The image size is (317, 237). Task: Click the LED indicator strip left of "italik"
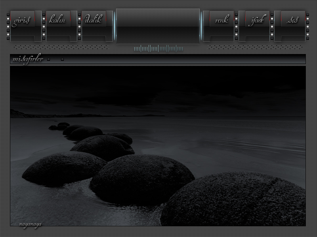(x=80, y=26)
